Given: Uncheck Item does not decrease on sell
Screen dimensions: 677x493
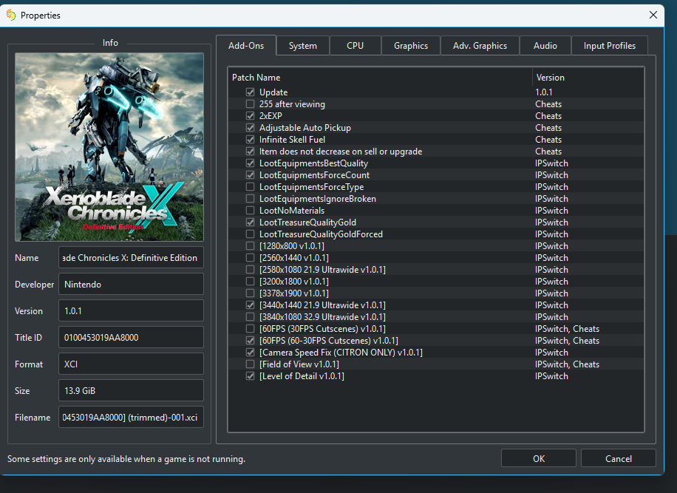Looking at the screenshot, I should (250, 152).
